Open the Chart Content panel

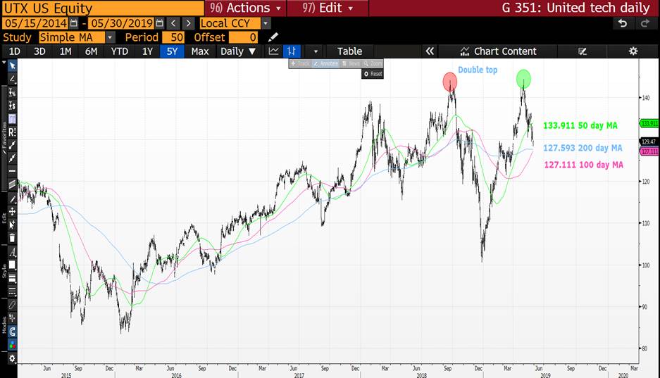click(498, 51)
